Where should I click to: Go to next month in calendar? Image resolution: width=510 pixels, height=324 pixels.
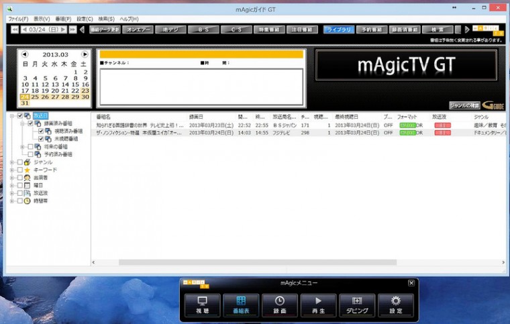pos(85,54)
